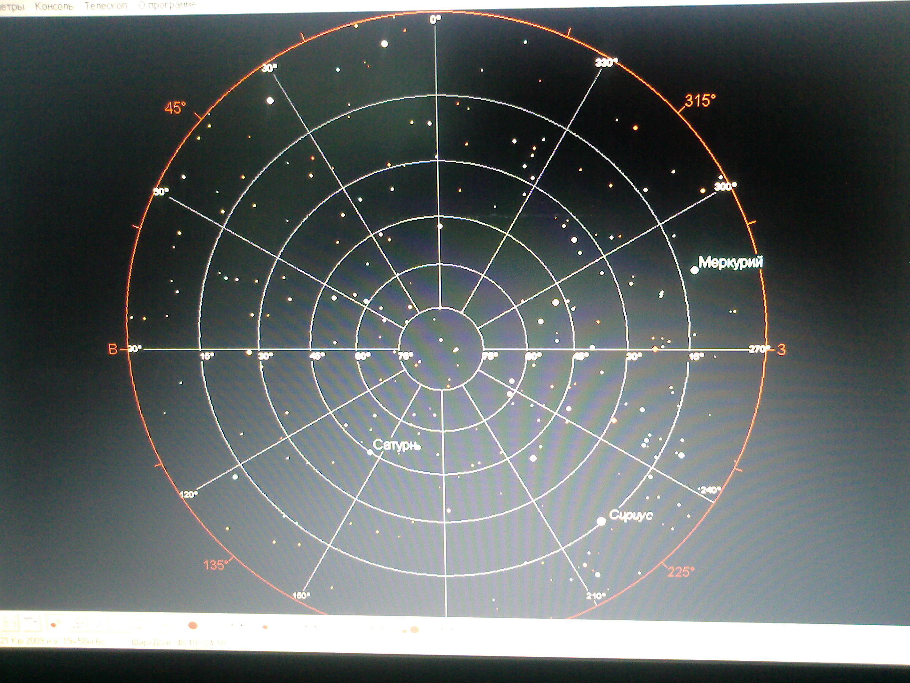This screenshot has width=910, height=683.
Task: Open the Консоль menu
Action: pyautogui.click(x=54, y=6)
